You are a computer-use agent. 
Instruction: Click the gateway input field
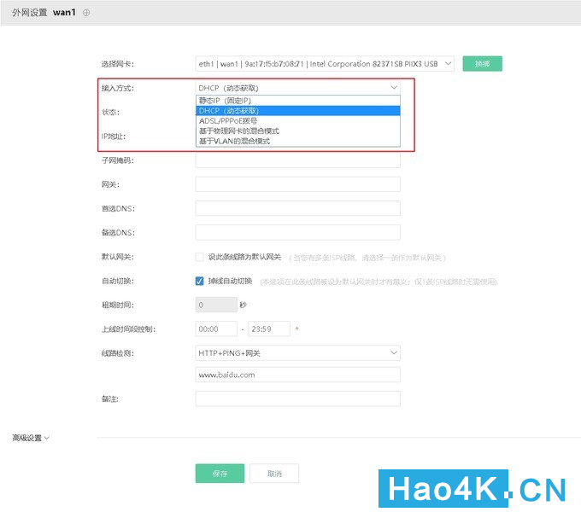tap(298, 184)
